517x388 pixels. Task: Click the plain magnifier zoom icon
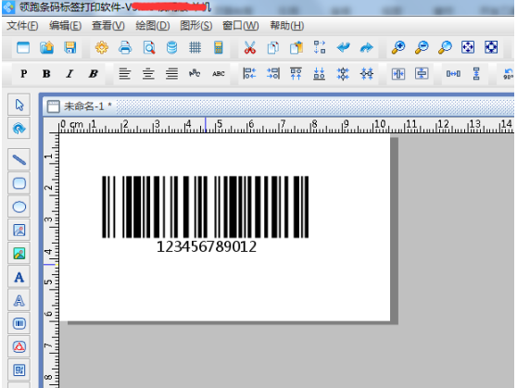coord(445,47)
